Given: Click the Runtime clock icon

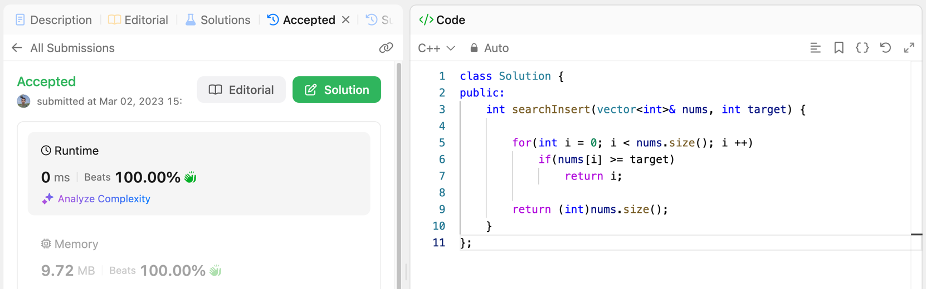Looking at the screenshot, I should (x=46, y=151).
